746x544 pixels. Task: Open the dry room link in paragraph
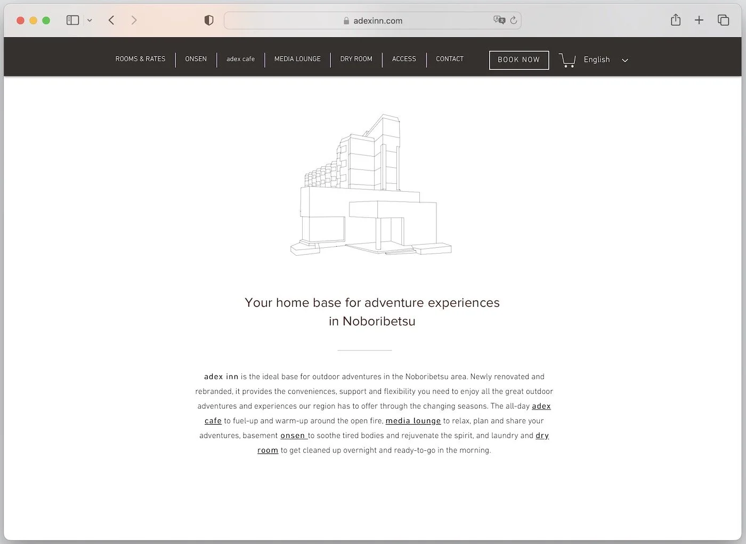[x=542, y=435]
